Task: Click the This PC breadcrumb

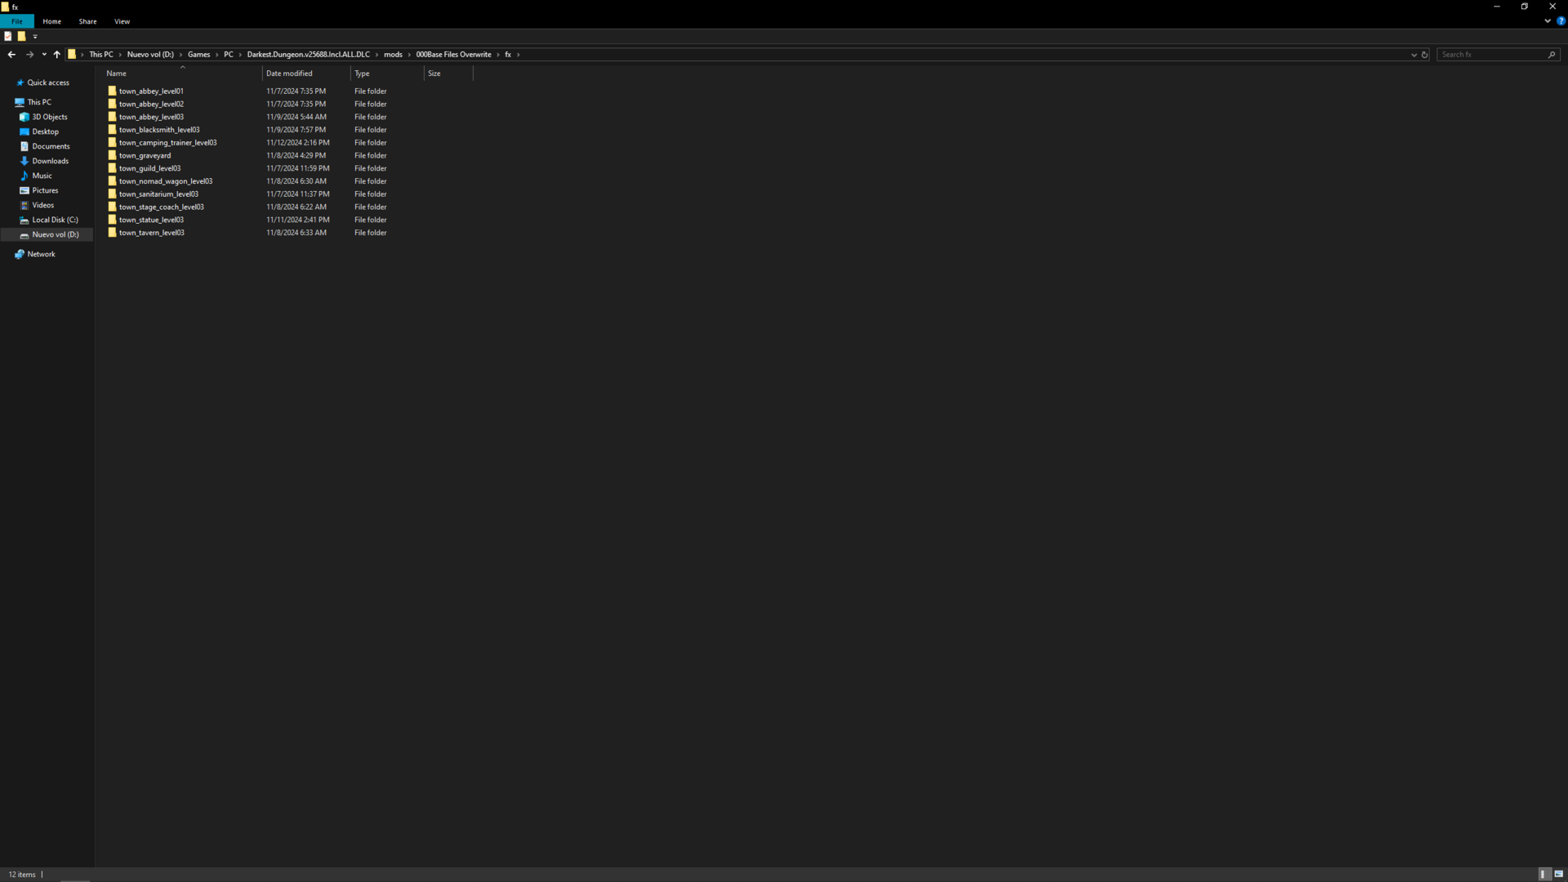Action: [x=101, y=55]
